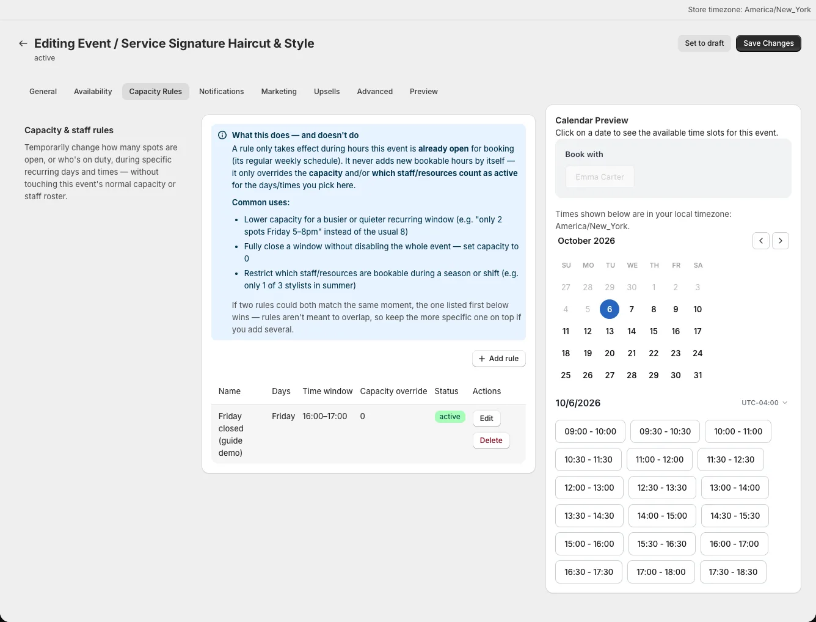816x622 pixels.
Task: Show next month in calendar preview
Action: pos(781,241)
